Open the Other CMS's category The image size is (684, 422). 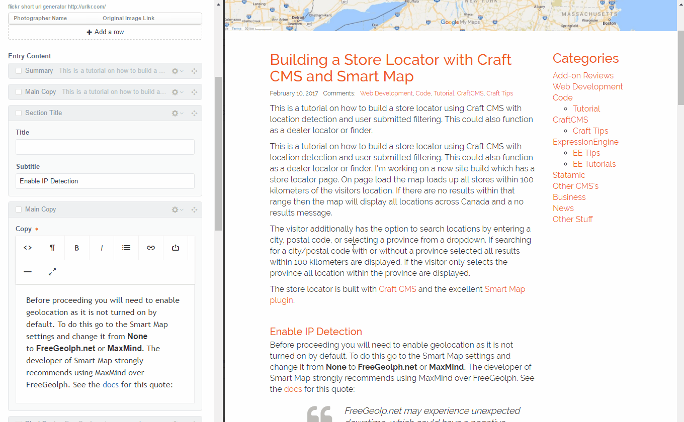[x=575, y=186]
